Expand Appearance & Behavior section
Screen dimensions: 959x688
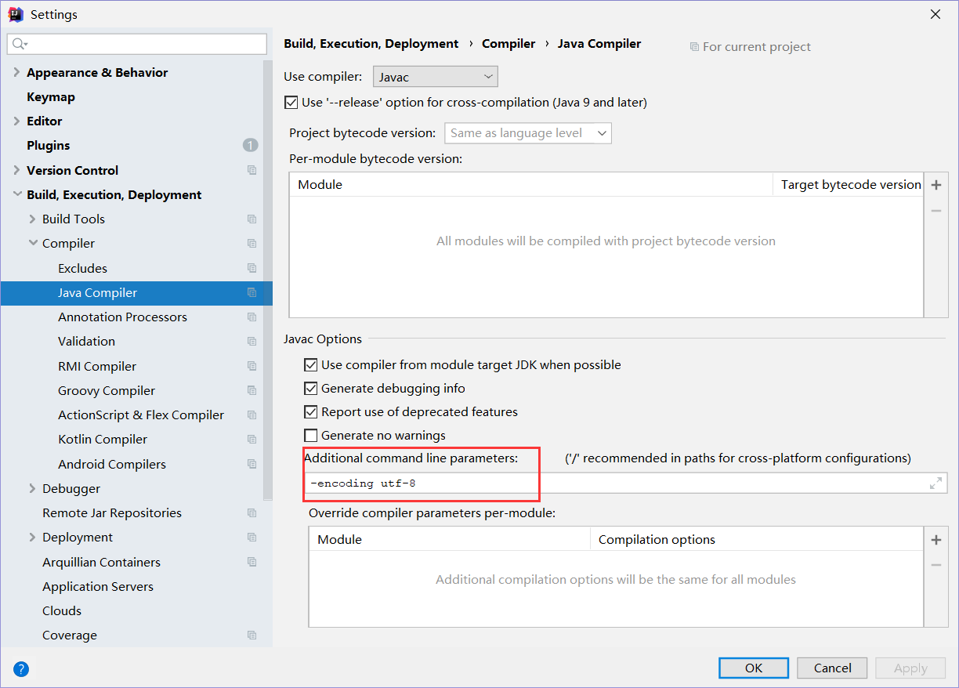(x=16, y=72)
